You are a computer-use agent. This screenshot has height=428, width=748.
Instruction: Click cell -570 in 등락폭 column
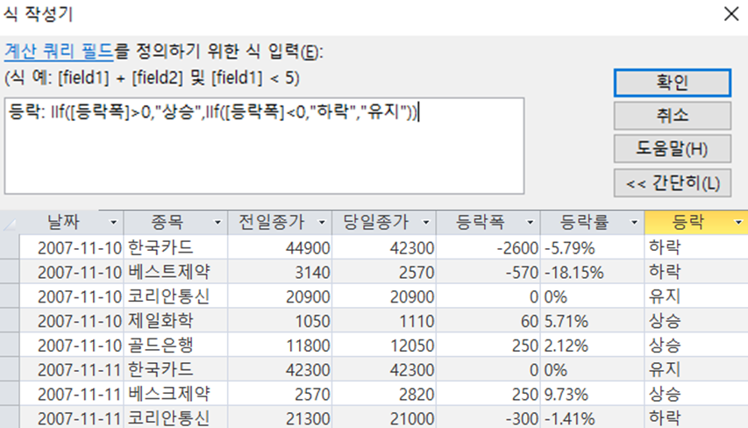click(x=488, y=272)
